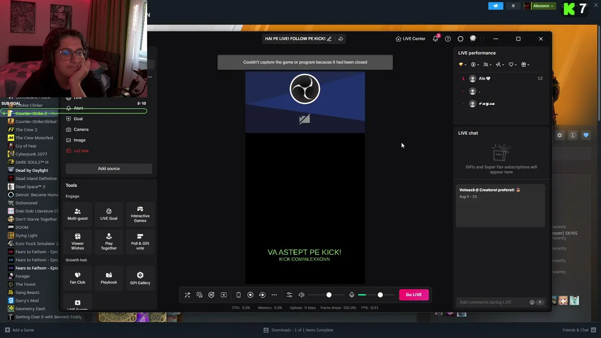The image size is (601, 338).
Task: Open Steam Downloads status bar
Action: (x=298, y=330)
